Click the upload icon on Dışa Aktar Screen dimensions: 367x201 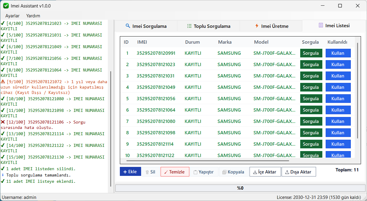[287, 172]
